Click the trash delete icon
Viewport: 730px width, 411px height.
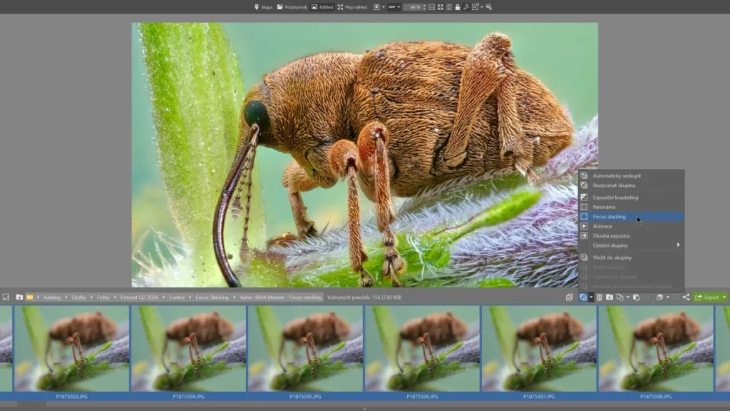[x=600, y=298]
